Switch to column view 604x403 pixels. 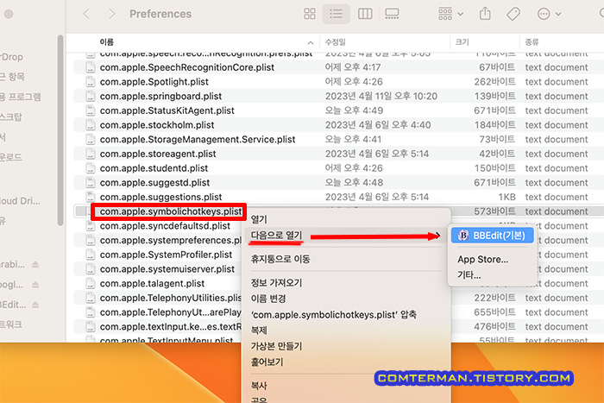coord(365,14)
